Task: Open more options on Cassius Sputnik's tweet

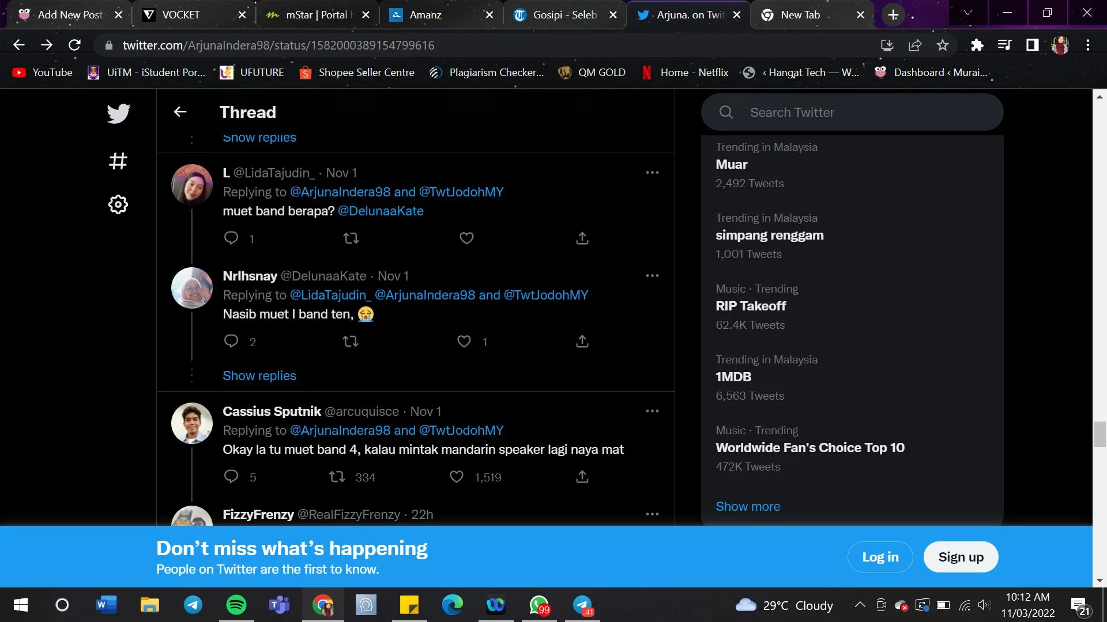Action: 652,411
